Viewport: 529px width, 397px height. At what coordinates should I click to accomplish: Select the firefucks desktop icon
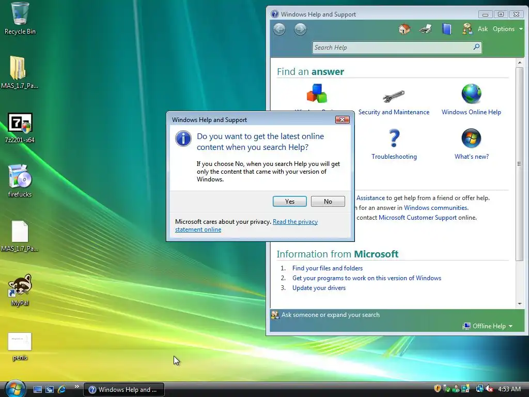(20, 180)
